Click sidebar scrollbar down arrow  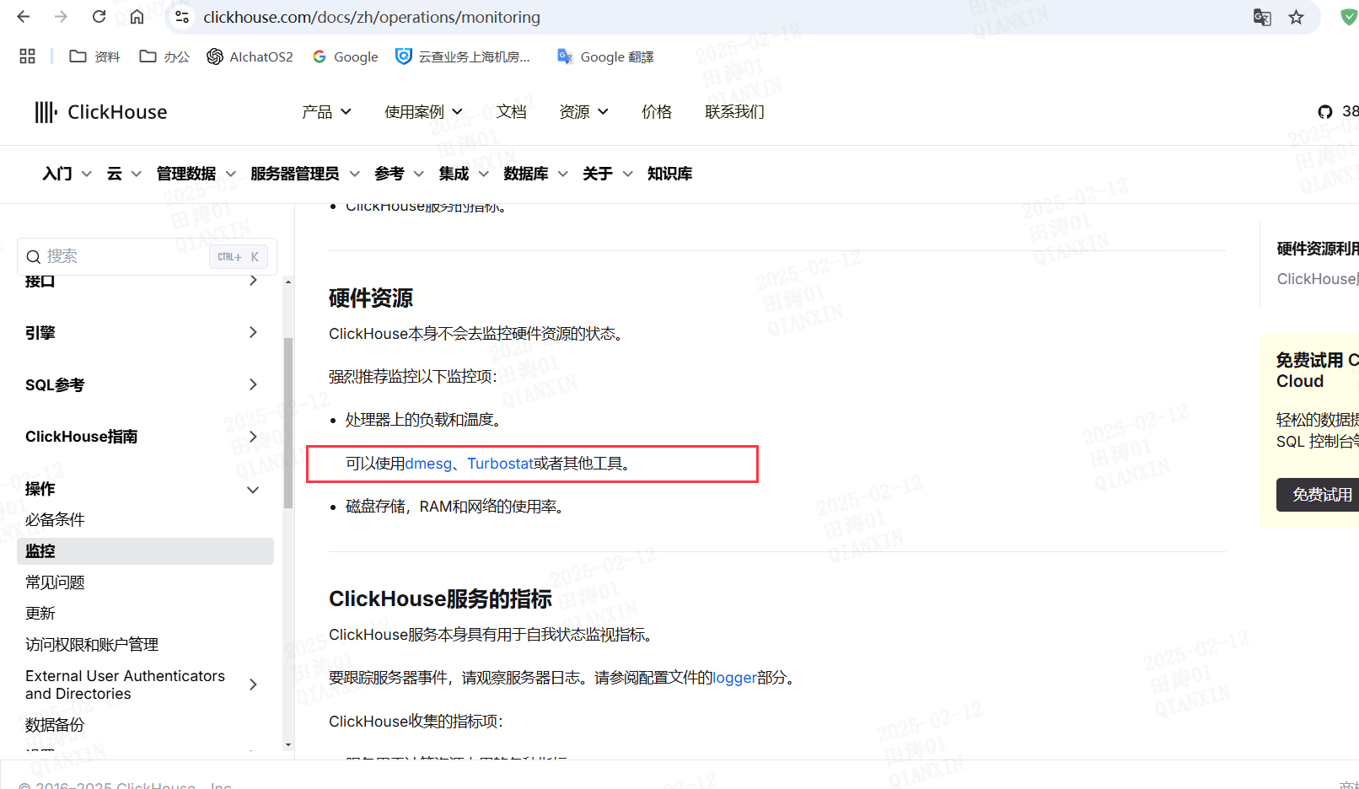click(288, 745)
